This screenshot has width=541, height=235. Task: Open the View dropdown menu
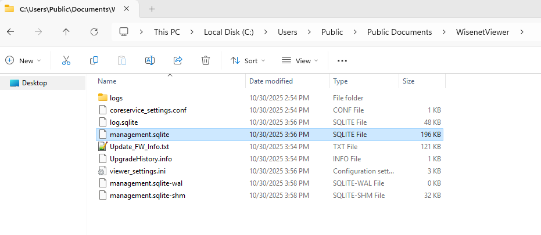tap(300, 60)
